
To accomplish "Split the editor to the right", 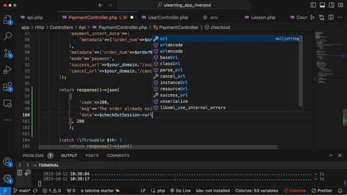I will pos(331,17).
